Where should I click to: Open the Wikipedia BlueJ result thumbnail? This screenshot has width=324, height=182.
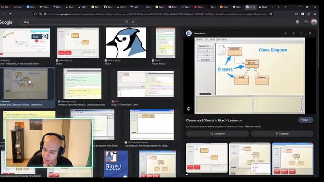point(25,42)
